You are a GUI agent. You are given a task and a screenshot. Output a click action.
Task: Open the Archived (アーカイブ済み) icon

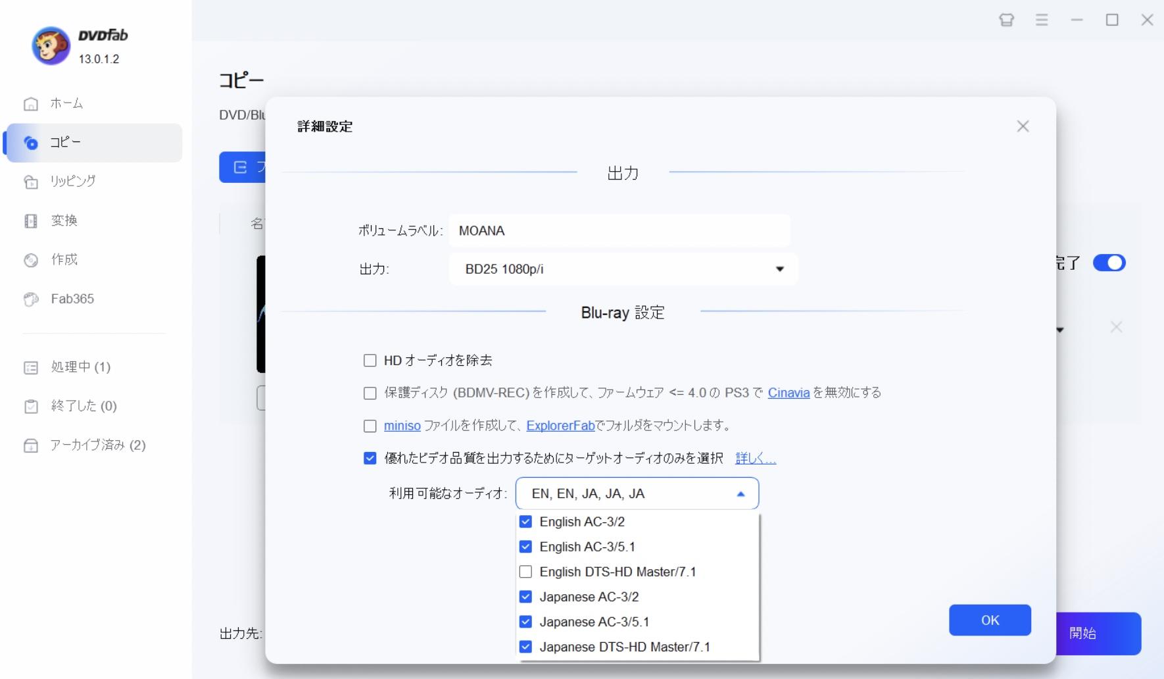click(31, 445)
